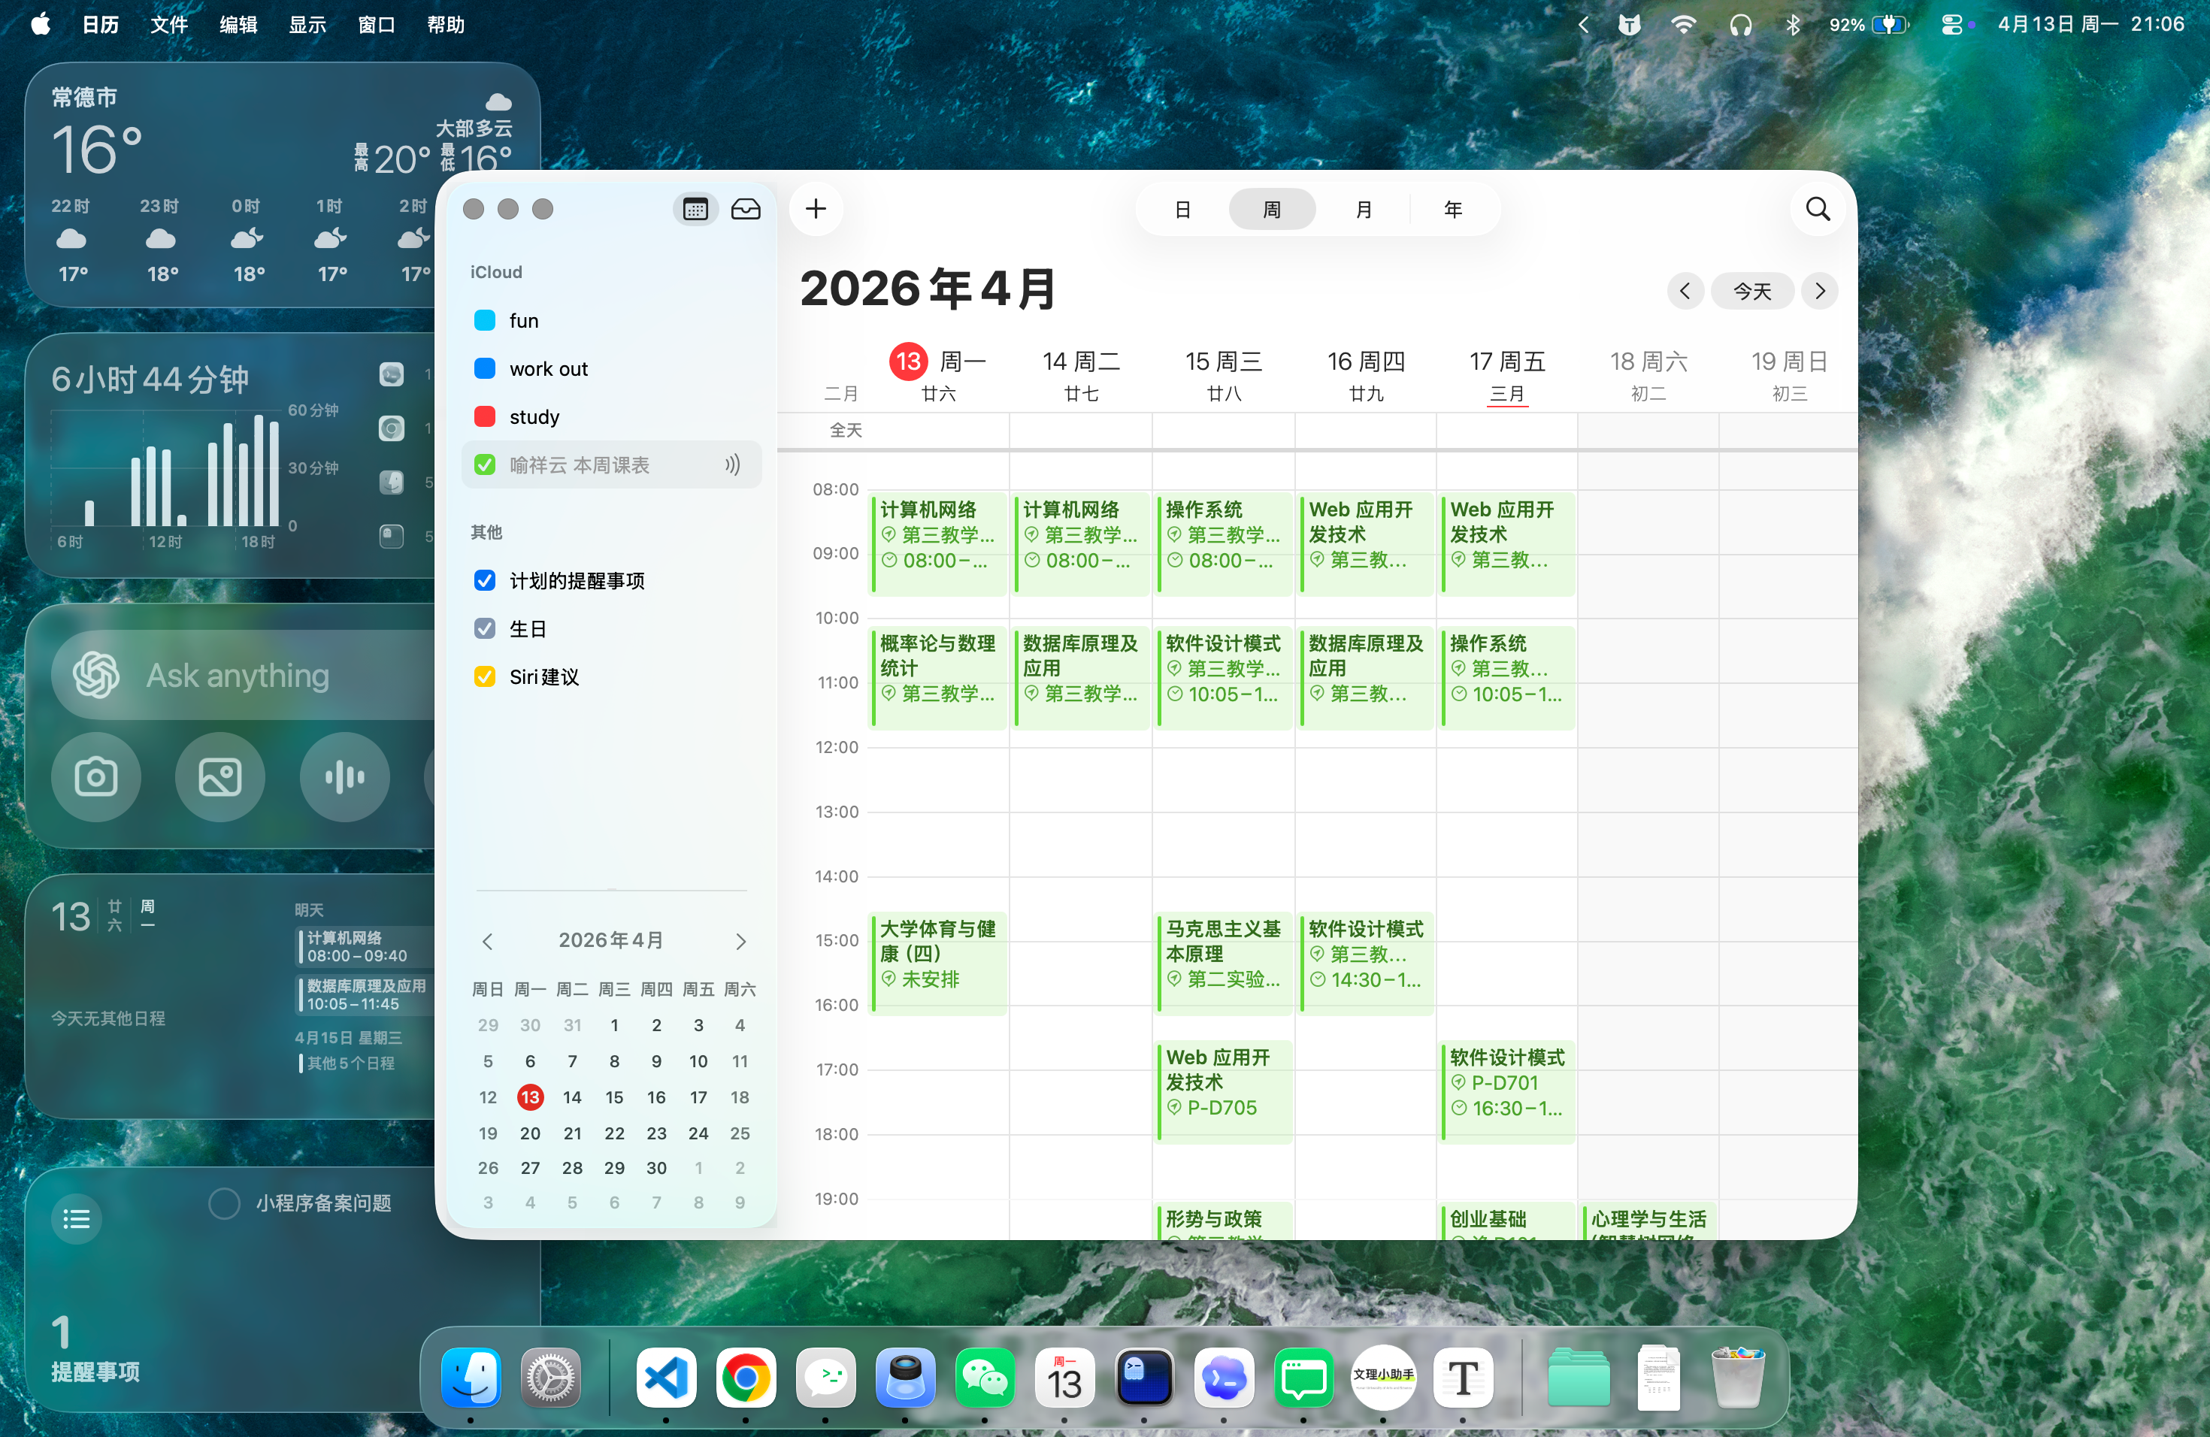
Task: Uncheck the fun calendar
Action: click(484, 319)
